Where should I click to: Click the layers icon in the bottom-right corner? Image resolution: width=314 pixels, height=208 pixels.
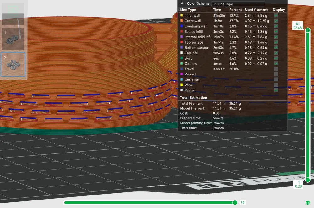308,203
